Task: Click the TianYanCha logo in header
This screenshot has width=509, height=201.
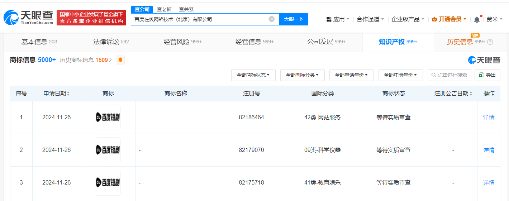Action: (28, 18)
